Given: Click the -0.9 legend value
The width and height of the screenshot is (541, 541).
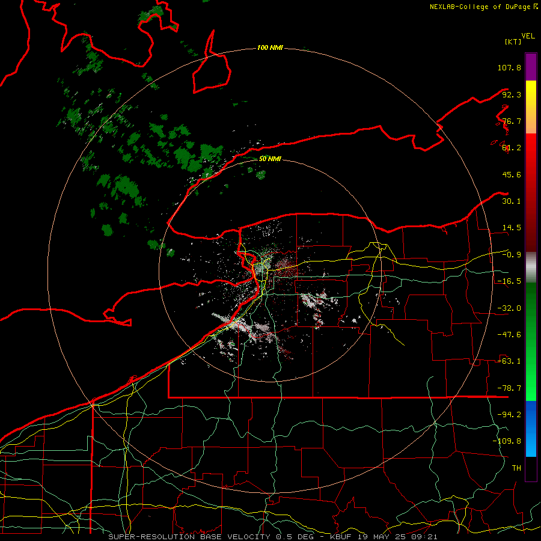Looking at the screenshot, I should [x=512, y=255].
